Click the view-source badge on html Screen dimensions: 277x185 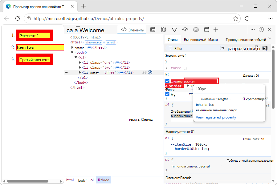click(x=93, y=42)
